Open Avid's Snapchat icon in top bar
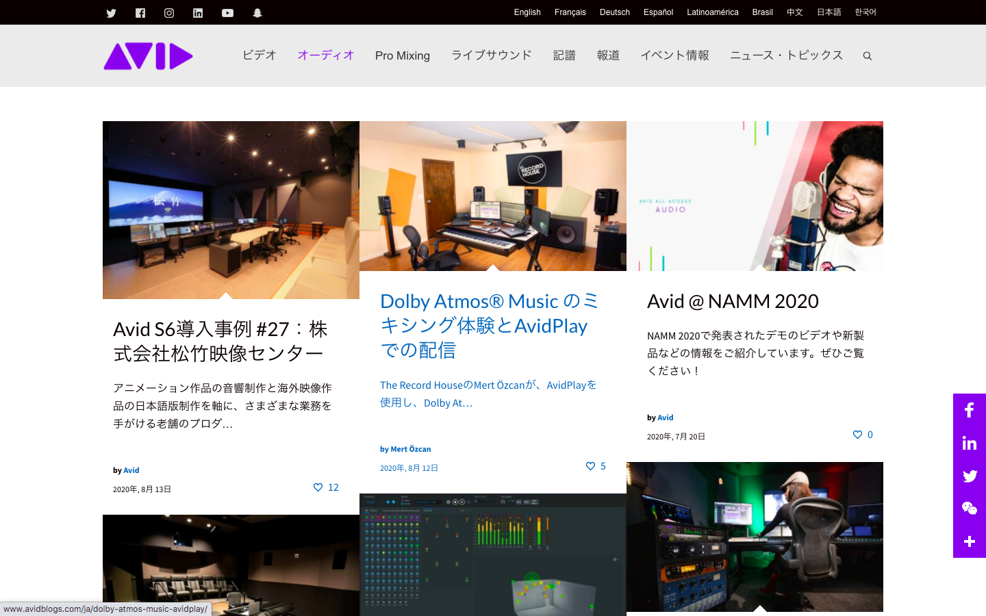This screenshot has width=986, height=616. (257, 13)
